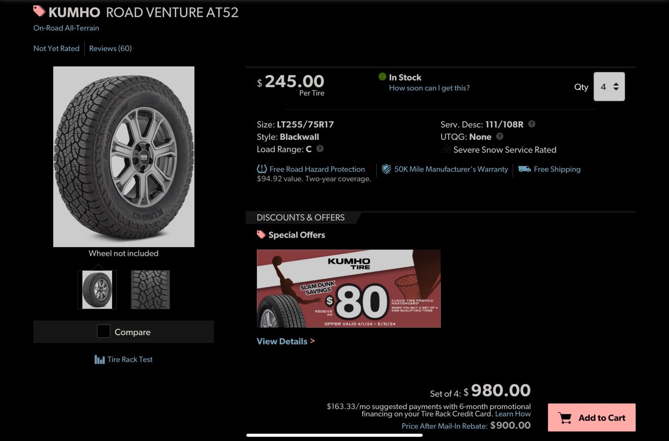Open the Qty quantity dropdown
This screenshot has height=441, width=669.
[609, 87]
